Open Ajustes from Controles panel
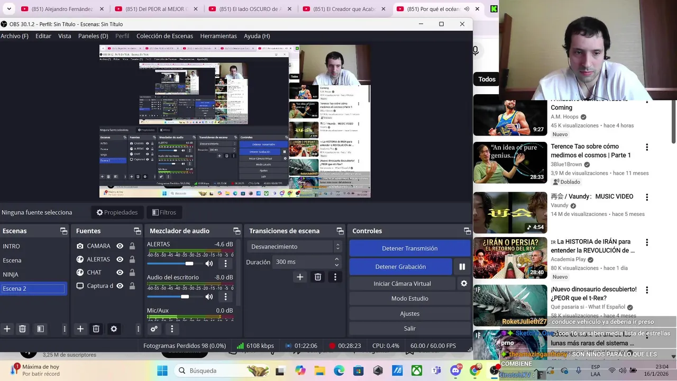Screen dimensions: 677x381 (x=410, y=313)
